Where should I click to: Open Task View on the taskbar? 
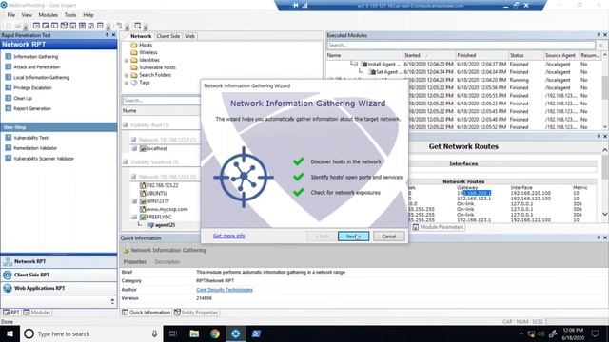coord(173,333)
